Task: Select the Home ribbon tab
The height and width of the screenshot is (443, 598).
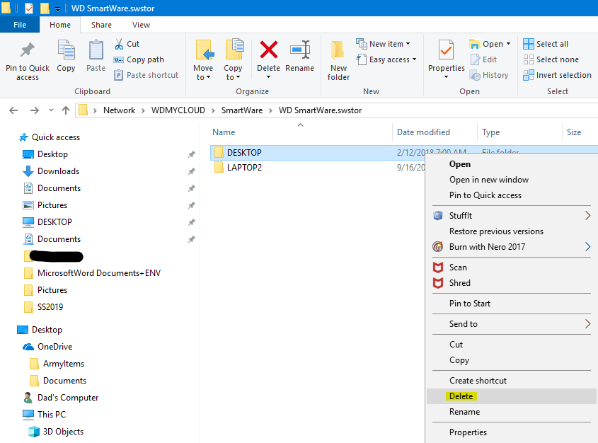Action: [60, 25]
